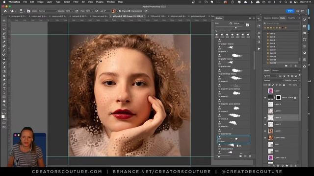314x176 pixels.
Task: Select the Rectangular Marquee tool
Action: pos(4,25)
